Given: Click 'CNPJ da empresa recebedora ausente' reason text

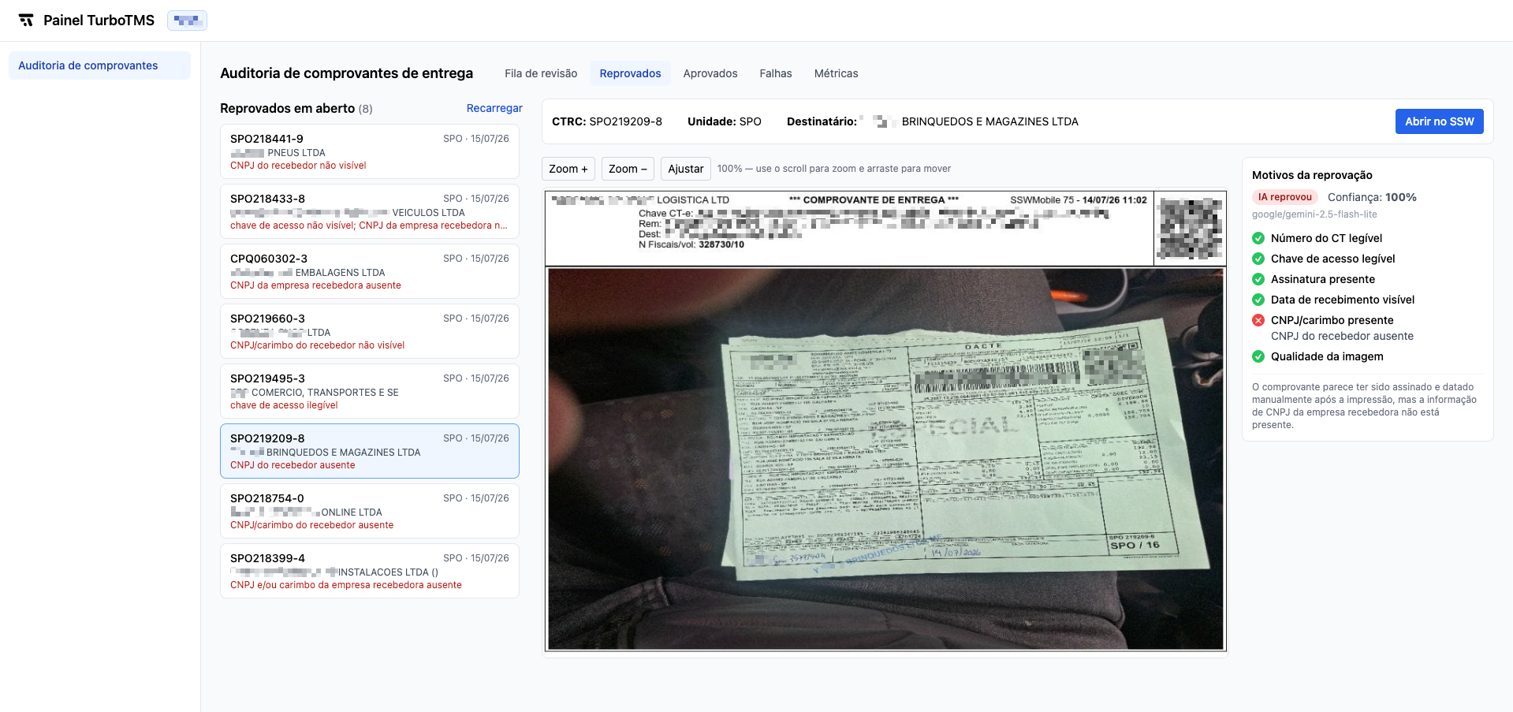Looking at the screenshot, I should pyautogui.click(x=315, y=285).
